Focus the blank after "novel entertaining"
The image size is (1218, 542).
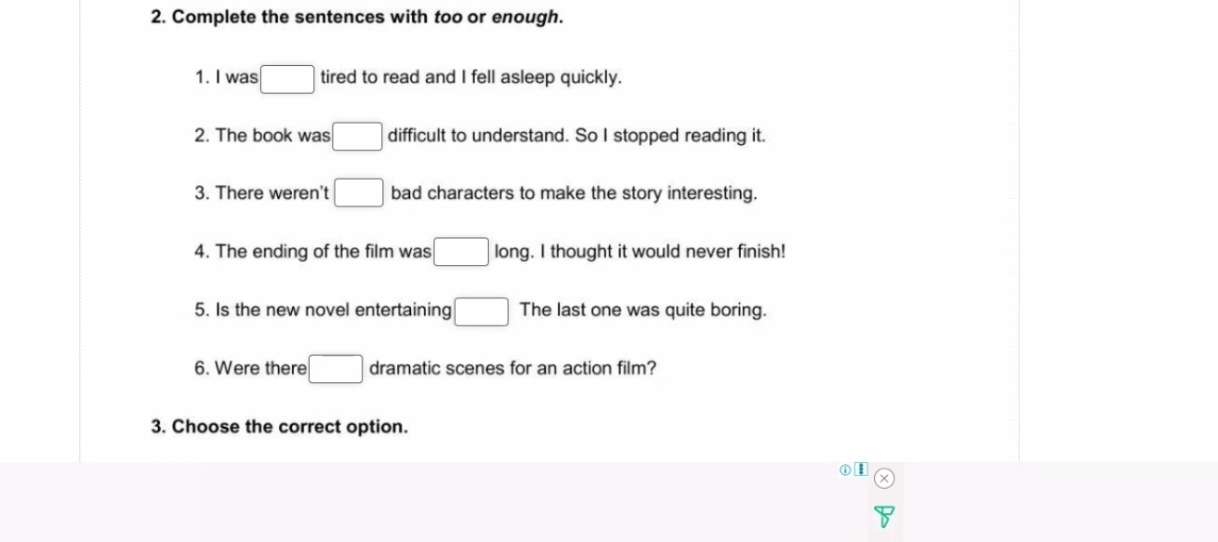pyautogui.click(x=482, y=311)
